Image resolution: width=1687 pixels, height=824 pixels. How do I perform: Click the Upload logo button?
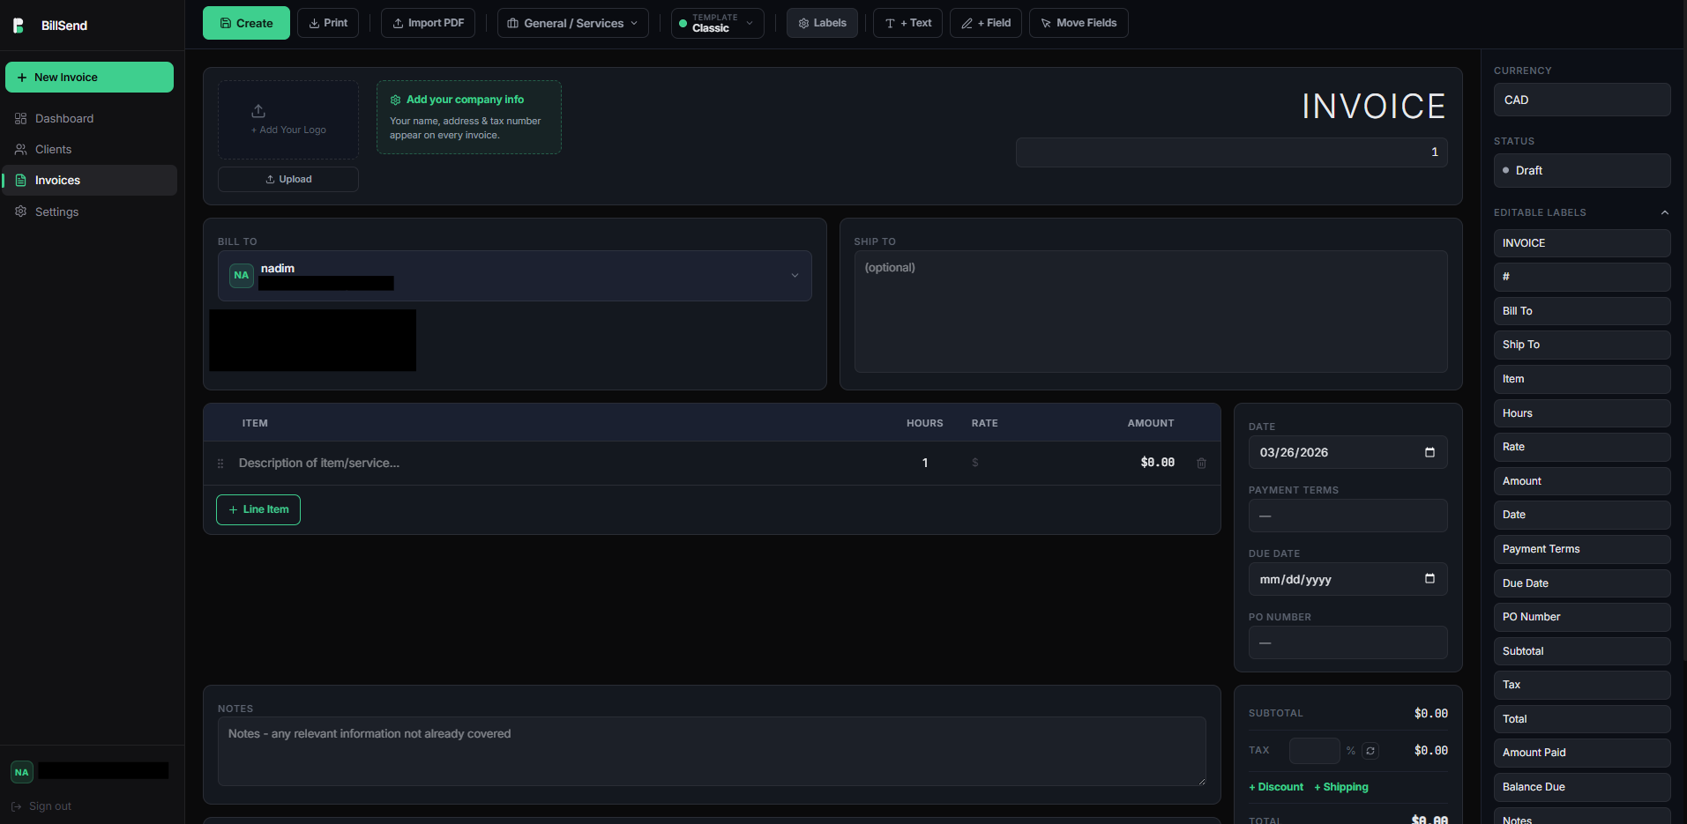click(x=288, y=179)
